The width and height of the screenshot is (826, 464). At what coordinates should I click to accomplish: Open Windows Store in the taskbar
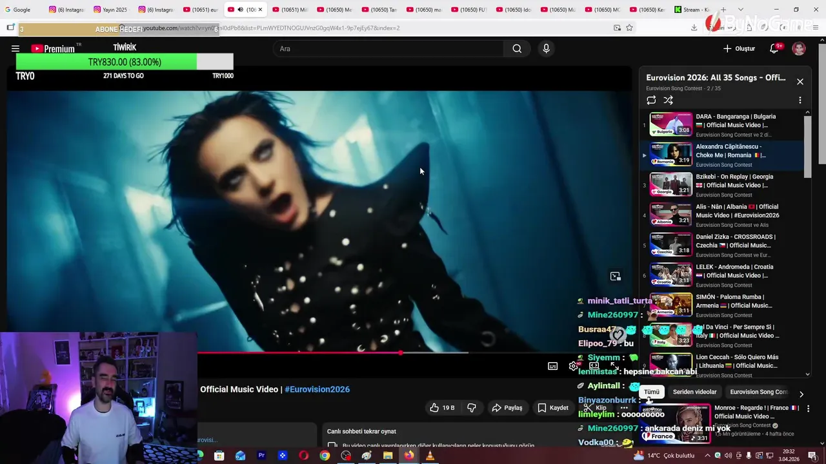point(219,456)
